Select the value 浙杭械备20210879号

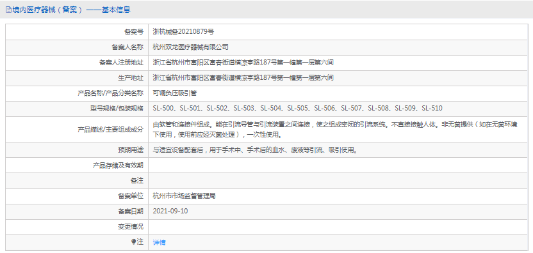183,32
